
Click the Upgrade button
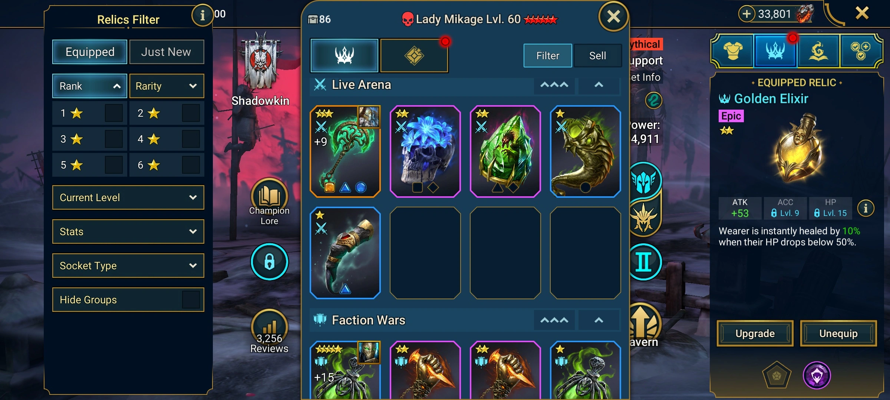[x=755, y=333]
